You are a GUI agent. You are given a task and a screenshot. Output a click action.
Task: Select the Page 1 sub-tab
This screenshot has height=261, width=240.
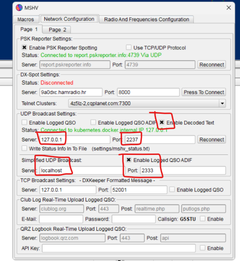[29, 29]
